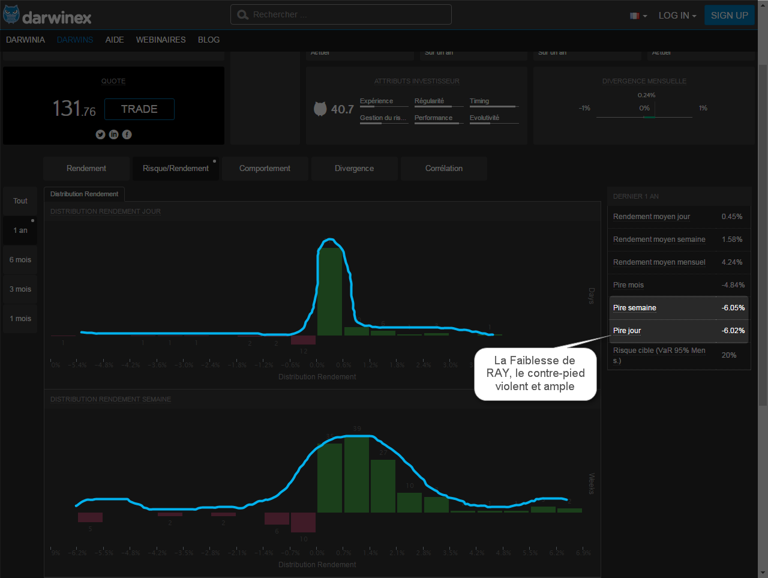Expand the language selector arrow
Viewport: 768px width, 578px height.
click(x=645, y=16)
